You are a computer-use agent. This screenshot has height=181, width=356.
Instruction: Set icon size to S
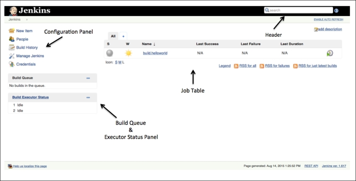pyautogui.click(x=116, y=62)
